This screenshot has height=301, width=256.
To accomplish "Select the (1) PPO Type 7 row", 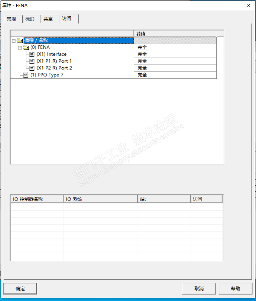I will click(47, 75).
